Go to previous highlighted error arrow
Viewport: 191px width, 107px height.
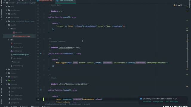[184, 5]
